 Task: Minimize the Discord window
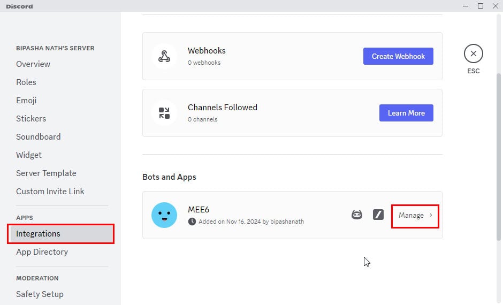tap(466, 6)
